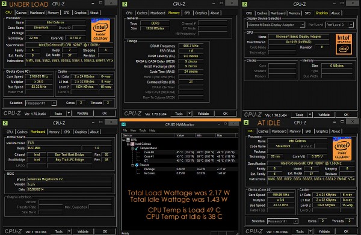The height and width of the screenshot is (235, 361).
Task: Click Validate in the Mainboard window
Action: click(x=83, y=231)
